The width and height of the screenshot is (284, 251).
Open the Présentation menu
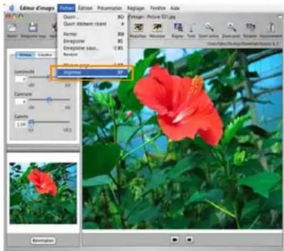coord(110,8)
